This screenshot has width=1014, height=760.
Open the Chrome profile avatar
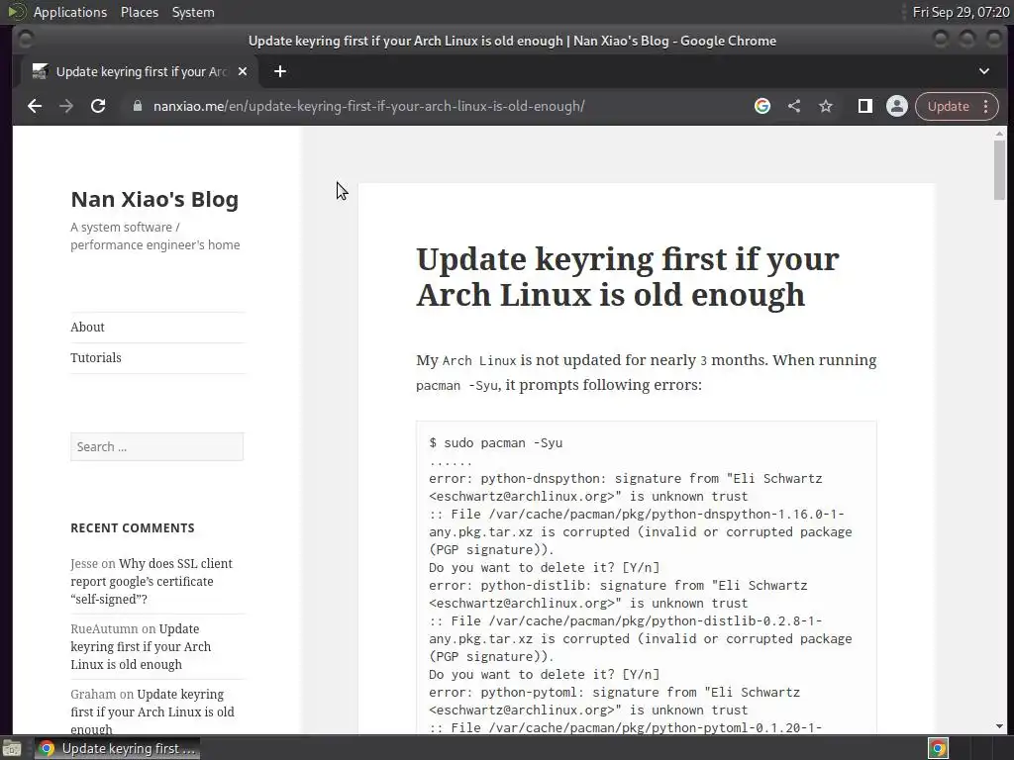point(897,106)
